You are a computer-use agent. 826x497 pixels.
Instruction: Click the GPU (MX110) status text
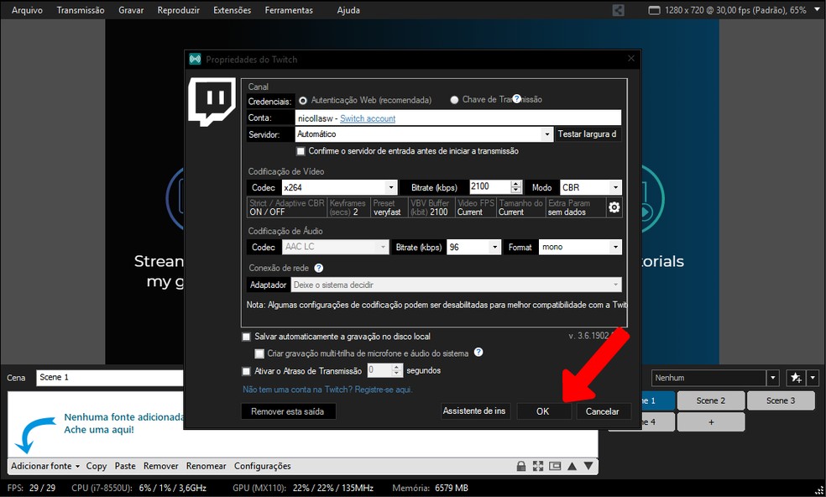(x=303, y=488)
